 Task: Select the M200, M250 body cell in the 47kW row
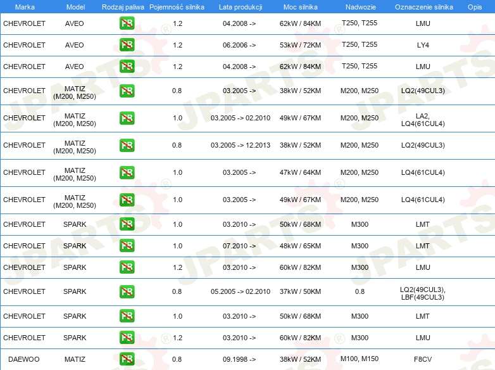point(360,172)
